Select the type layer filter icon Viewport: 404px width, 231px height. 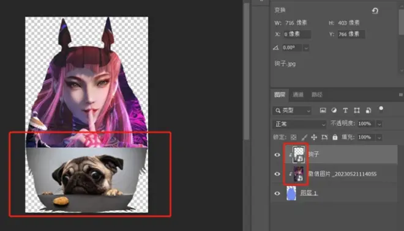[x=345, y=111]
